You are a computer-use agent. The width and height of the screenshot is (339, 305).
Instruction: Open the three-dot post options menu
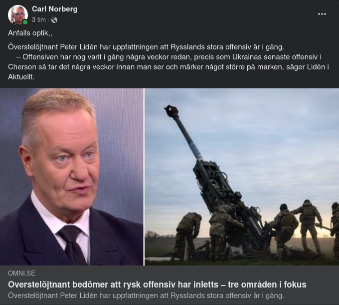pyautogui.click(x=322, y=14)
